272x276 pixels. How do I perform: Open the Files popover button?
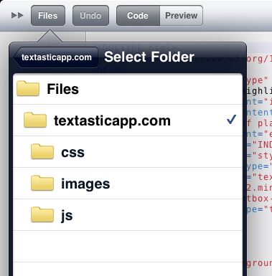(x=48, y=16)
